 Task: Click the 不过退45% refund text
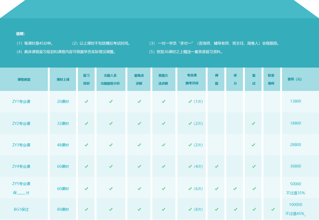[x=295, y=214]
